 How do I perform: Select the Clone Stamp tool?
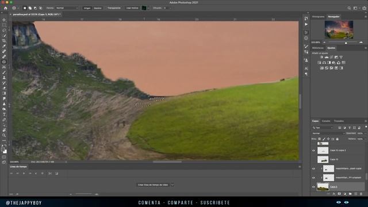click(4, 78)
